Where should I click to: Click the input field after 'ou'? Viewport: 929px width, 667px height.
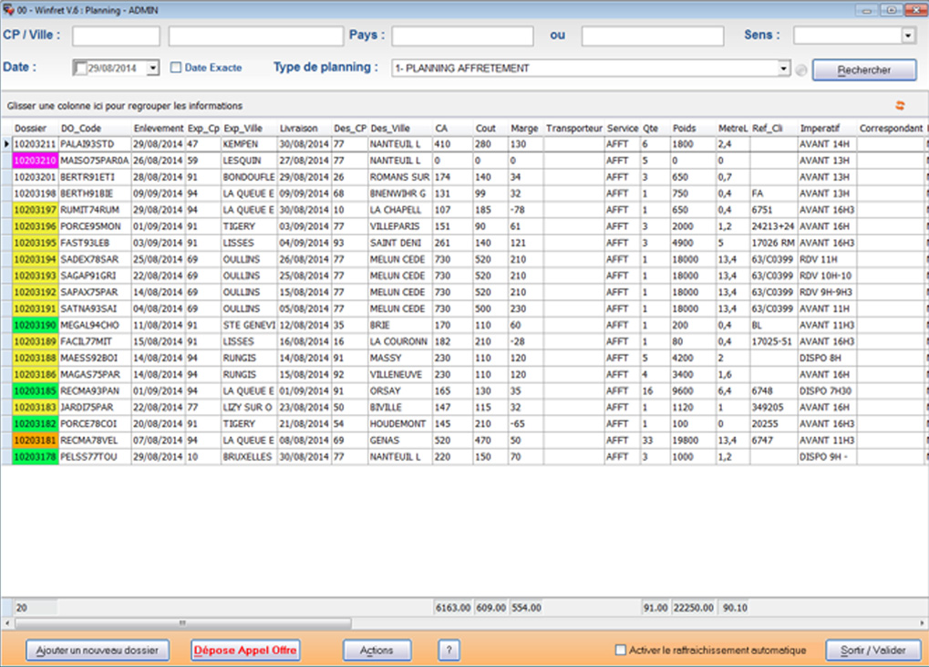click(x=653, y=36)
